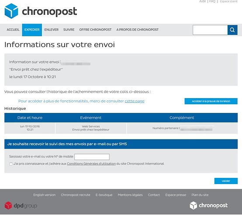Click the magnifying glass search icon
Screen dimensions: 242x218
(232, 30)
